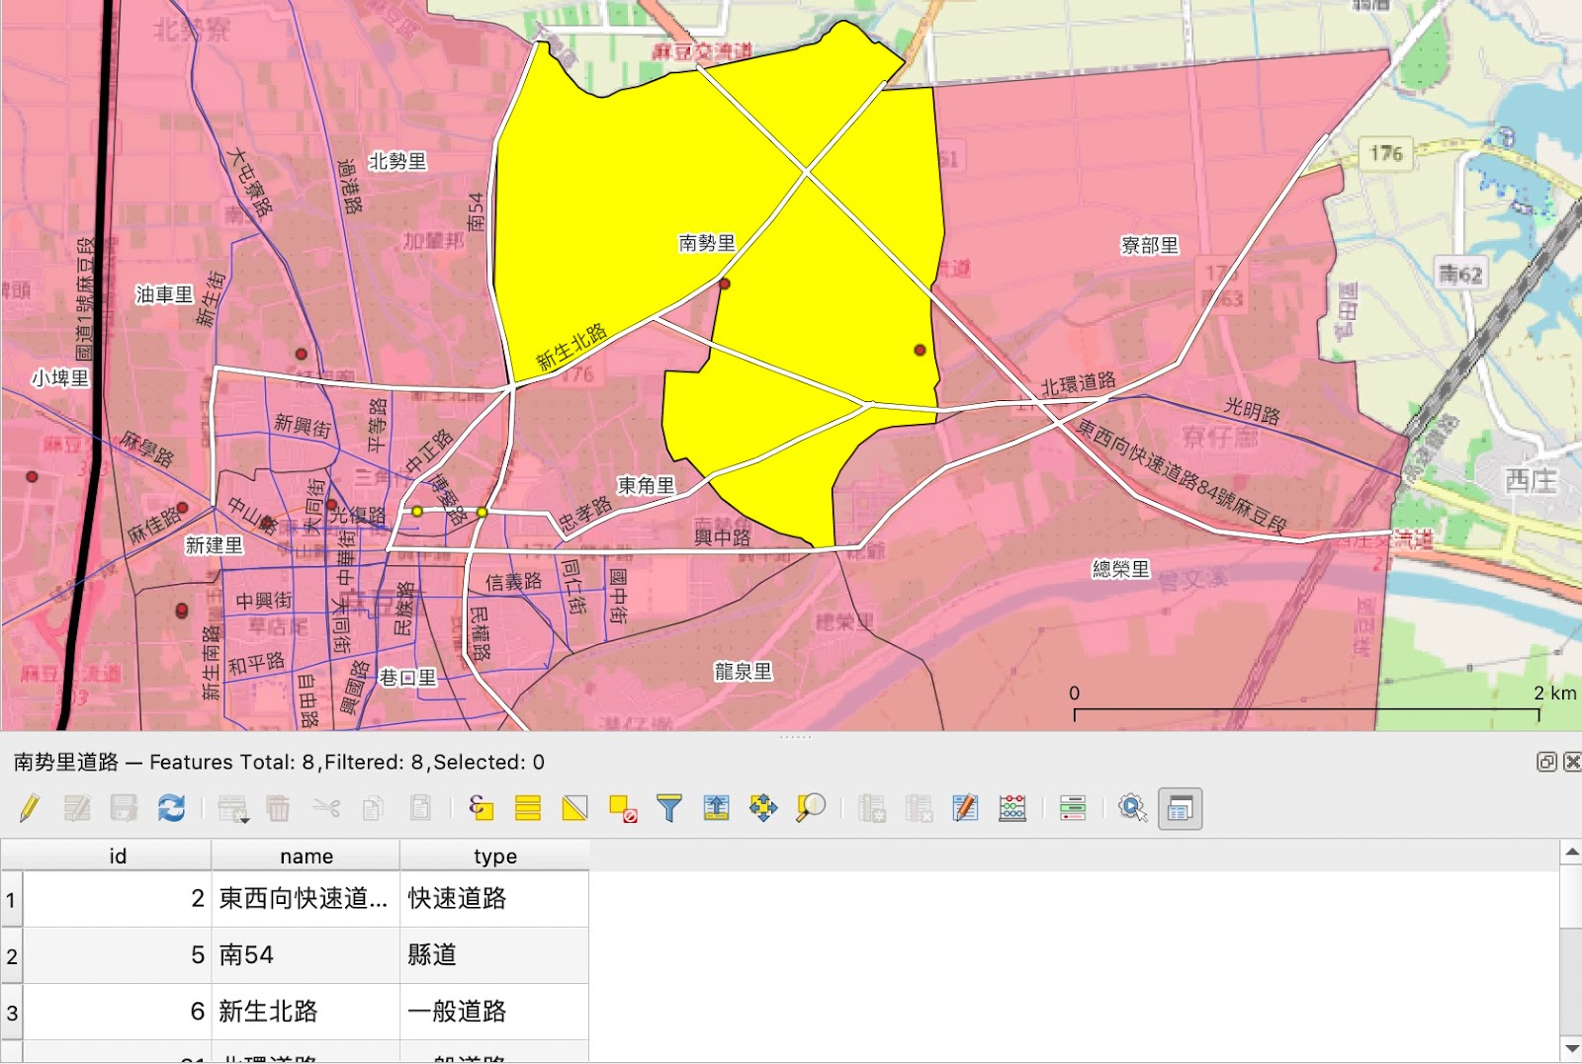1582x1064 pixels.
Task: Open the field calculator abacus icon
Action: pos(1012,809)
